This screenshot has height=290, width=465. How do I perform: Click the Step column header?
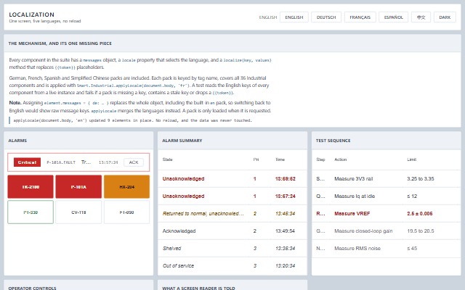point(320,159)
